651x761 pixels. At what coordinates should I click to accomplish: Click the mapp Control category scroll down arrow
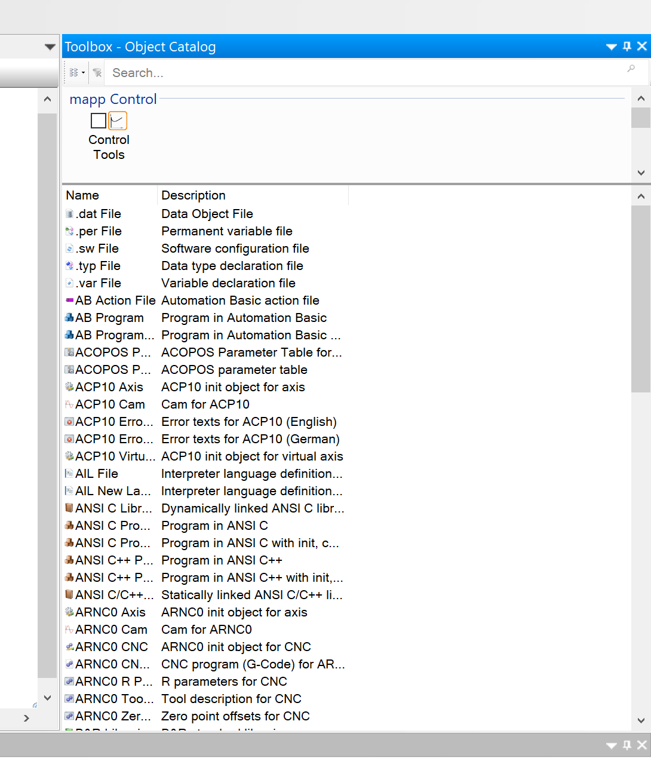(x=641, y=173)
